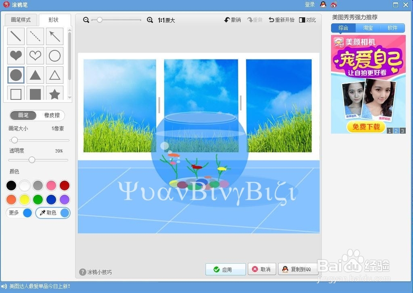Select the pink color swatch
Viewport: 413px width, 293px height.
point(51,185)
